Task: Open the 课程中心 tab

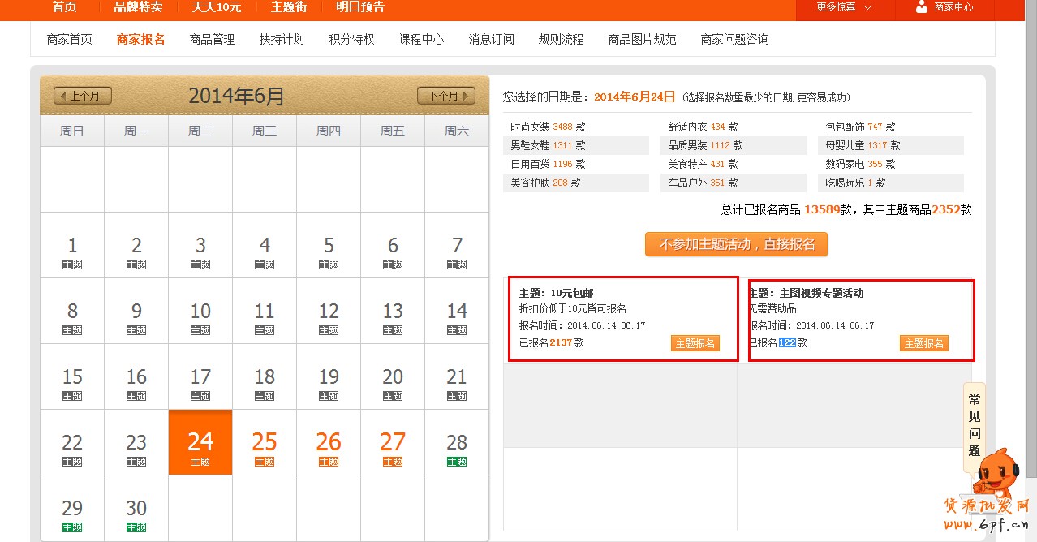Action: pyautogui.click(x=421, y=39)
